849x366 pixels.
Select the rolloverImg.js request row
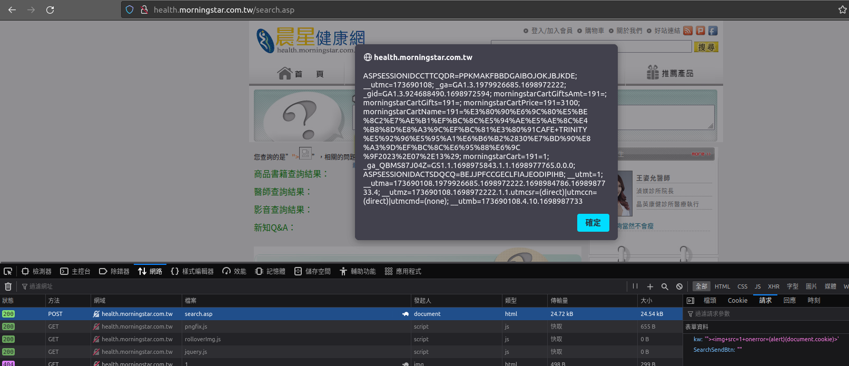(341, 339)
